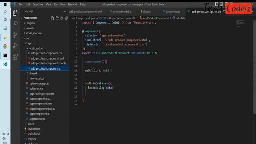Collapse the app folder
The image size is (256, 144).
click(30, 43)
